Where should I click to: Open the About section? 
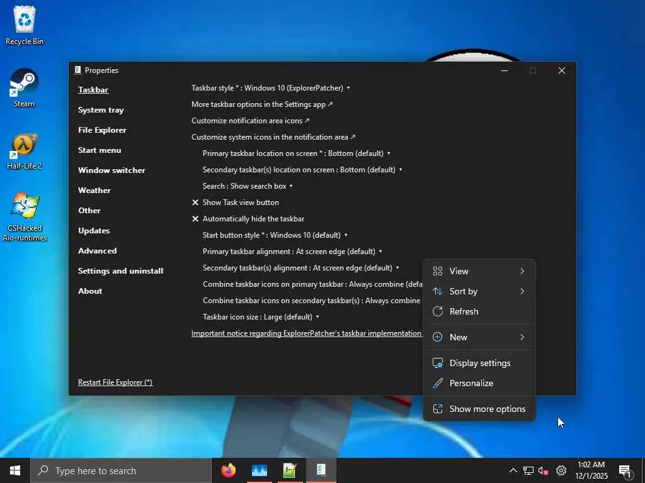click(90, 291)
